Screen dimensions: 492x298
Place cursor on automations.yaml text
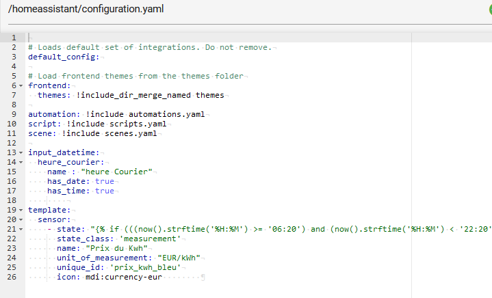click(166, 114)
